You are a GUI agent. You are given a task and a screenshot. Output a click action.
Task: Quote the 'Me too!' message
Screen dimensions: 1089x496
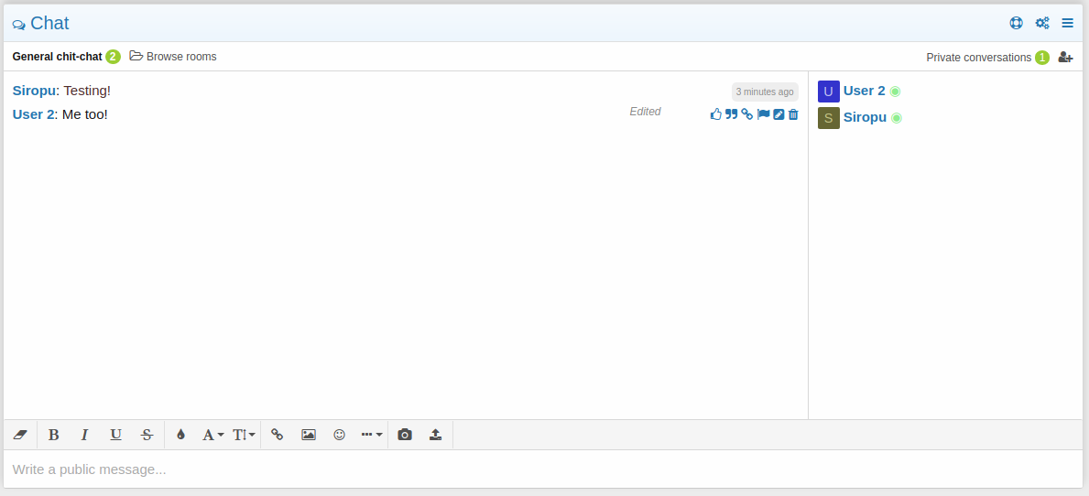point(732,114)
